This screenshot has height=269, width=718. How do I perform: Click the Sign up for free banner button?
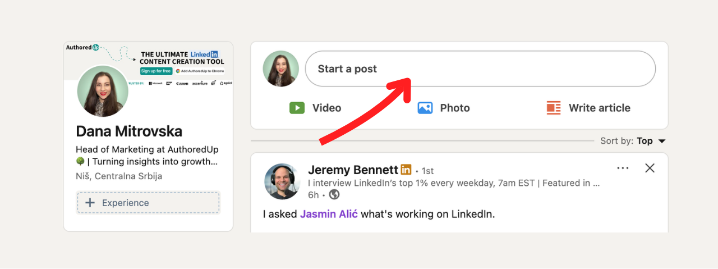[155, 71]
